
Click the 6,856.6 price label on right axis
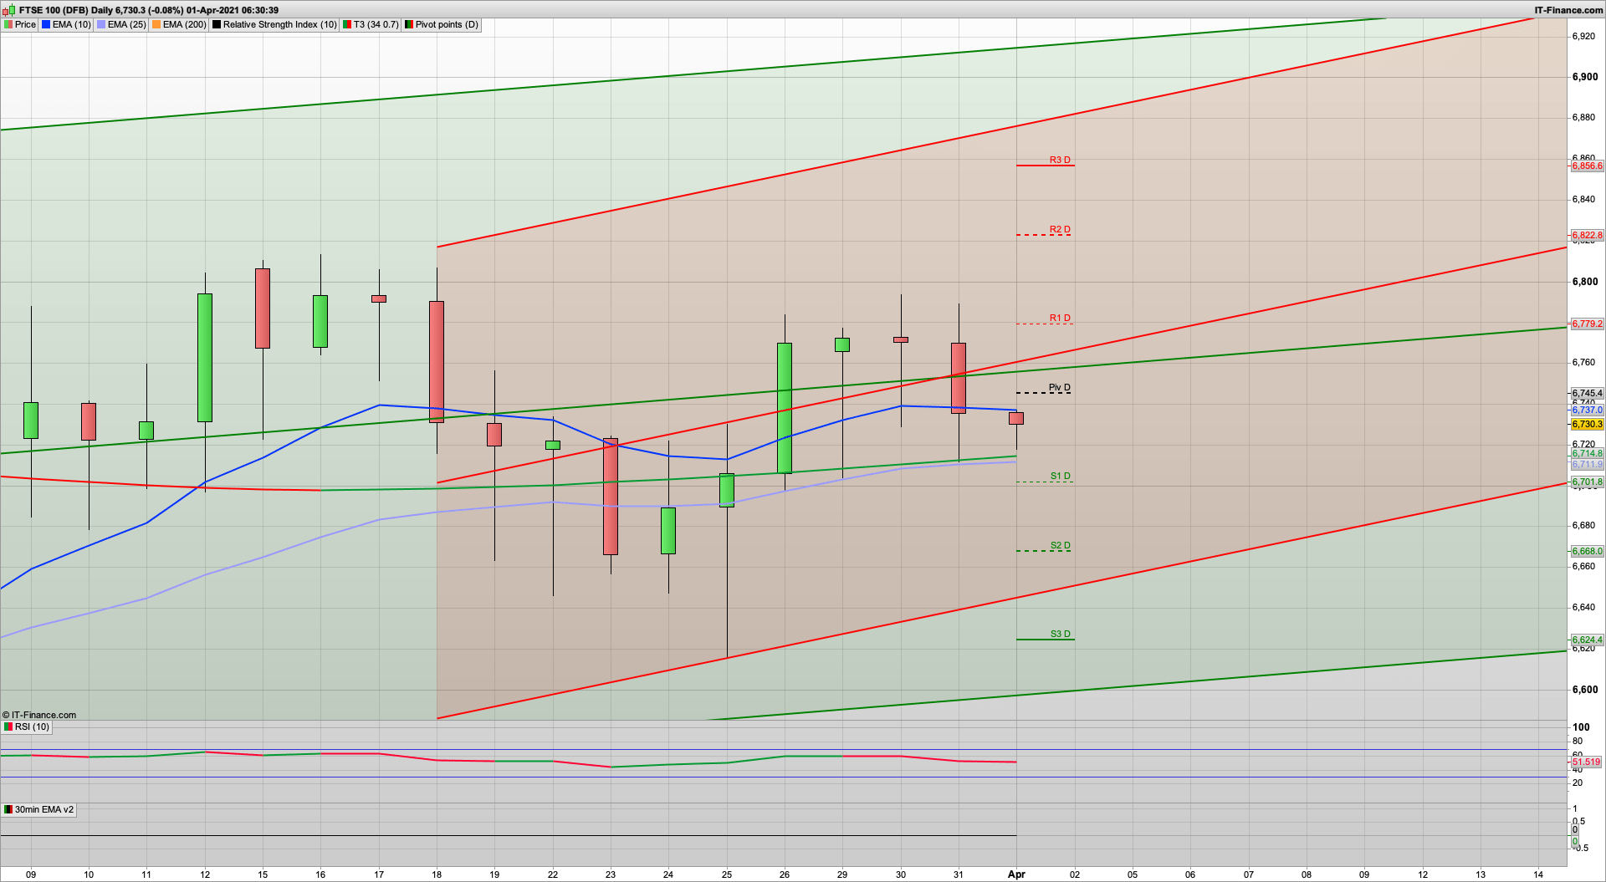click(1586, 166)
